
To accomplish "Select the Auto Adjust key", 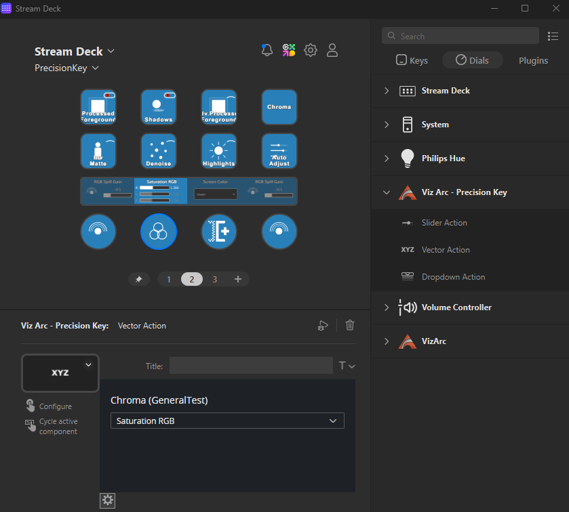I will 279,151.
